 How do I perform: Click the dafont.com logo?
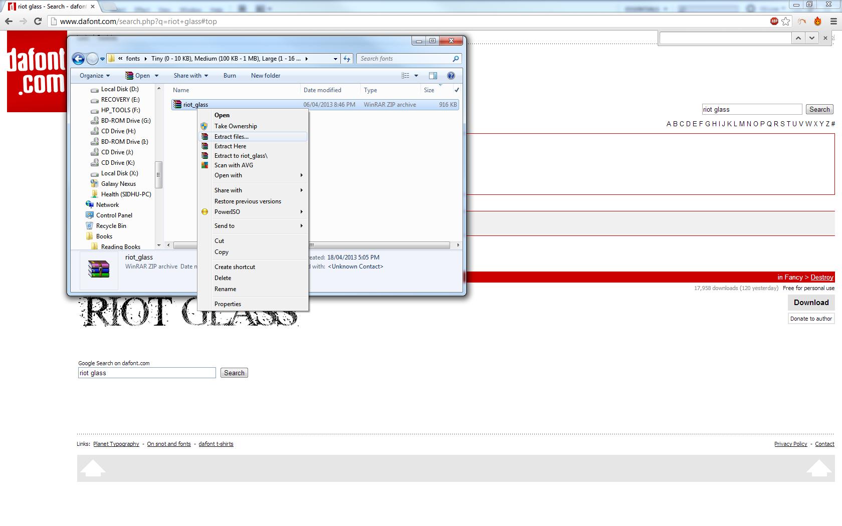(37, 71)
